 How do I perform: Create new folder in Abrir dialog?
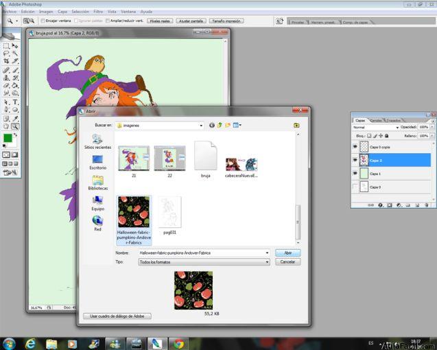click(228, 125)
